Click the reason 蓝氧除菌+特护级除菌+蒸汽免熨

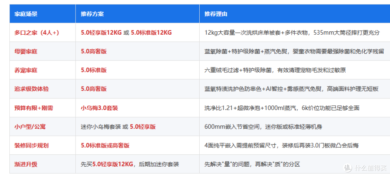(294, 51)
